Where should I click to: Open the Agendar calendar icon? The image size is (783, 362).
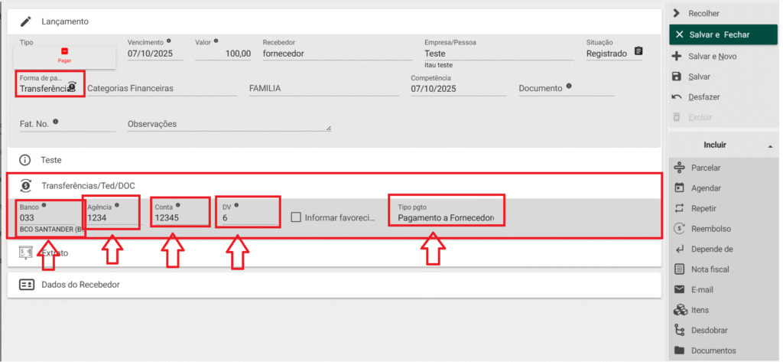click(x=678, y=188)
